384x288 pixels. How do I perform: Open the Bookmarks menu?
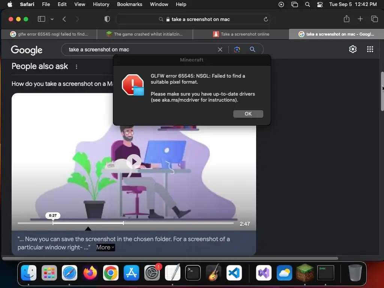pyautogui.click(x=129, y=4)
